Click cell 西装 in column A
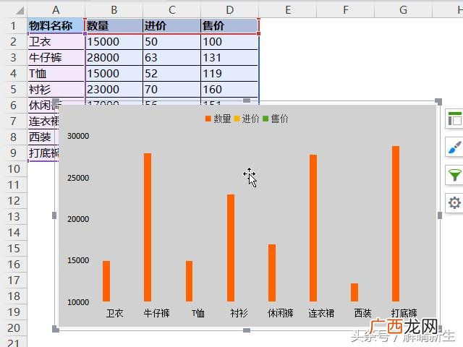The image size is (463, 347). [43, 137]
